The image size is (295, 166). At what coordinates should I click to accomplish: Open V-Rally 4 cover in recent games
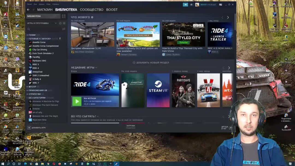(x=208, y=90)
